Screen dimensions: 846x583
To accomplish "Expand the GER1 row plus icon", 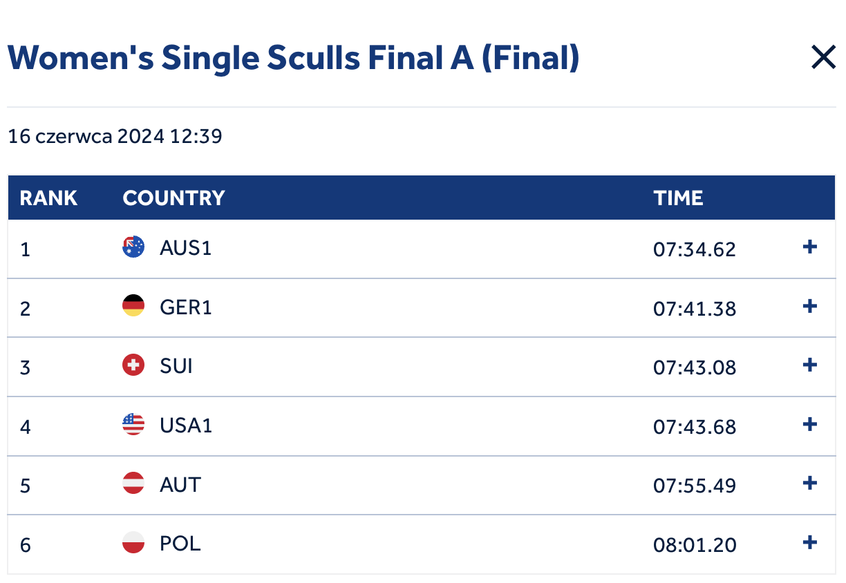I will coord(810,307).
